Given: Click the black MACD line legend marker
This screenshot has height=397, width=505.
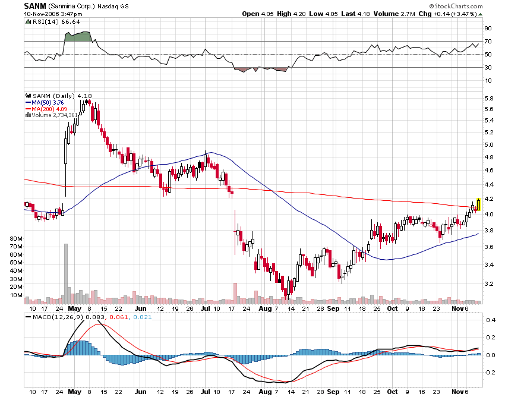Looking at the screenshot, I should (29, 317).
